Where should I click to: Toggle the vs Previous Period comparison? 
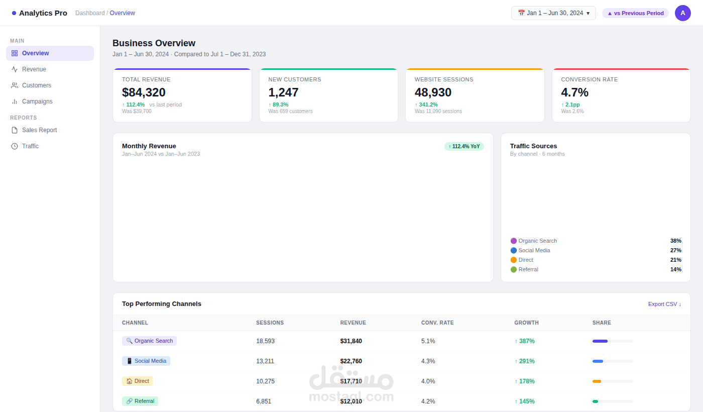(635, 13)
